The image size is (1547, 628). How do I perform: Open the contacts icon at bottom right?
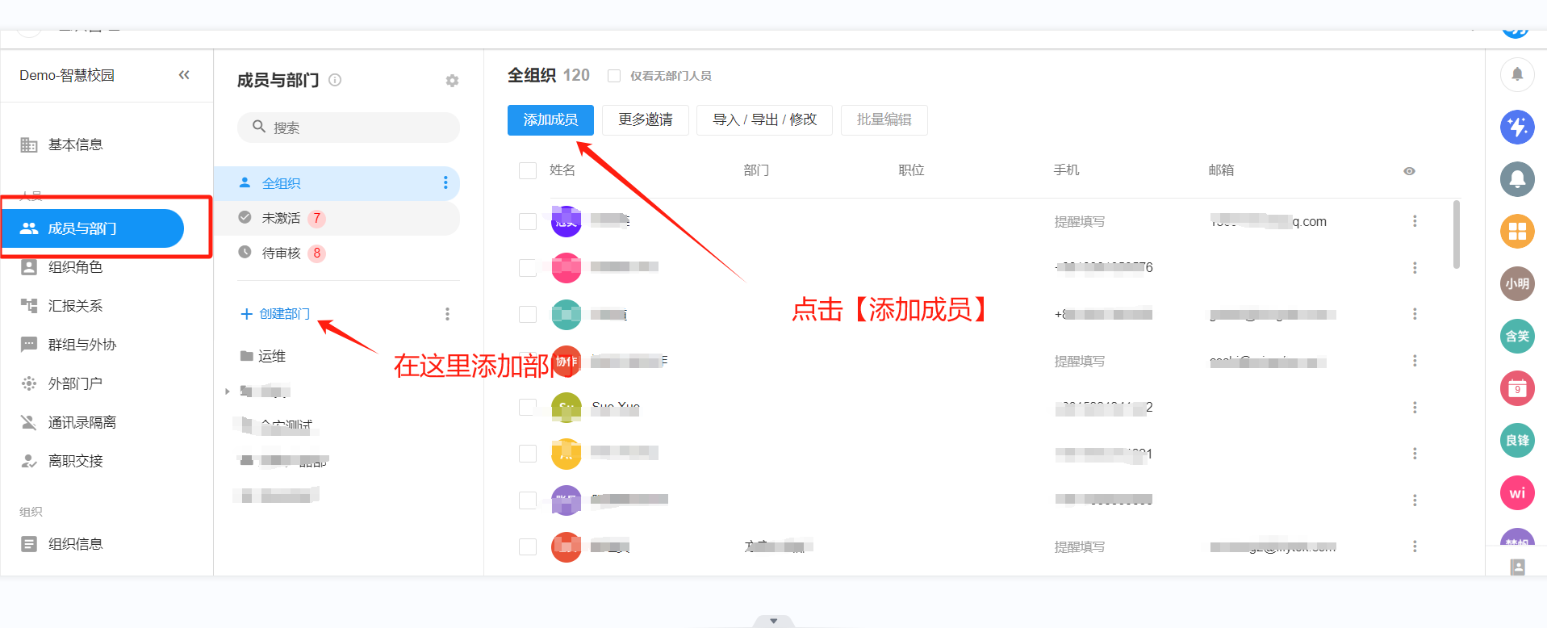[1517, 567]
